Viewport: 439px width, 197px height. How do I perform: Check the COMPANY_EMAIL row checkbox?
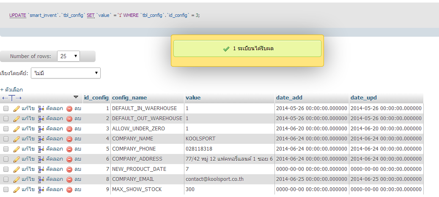coord(6,179)
